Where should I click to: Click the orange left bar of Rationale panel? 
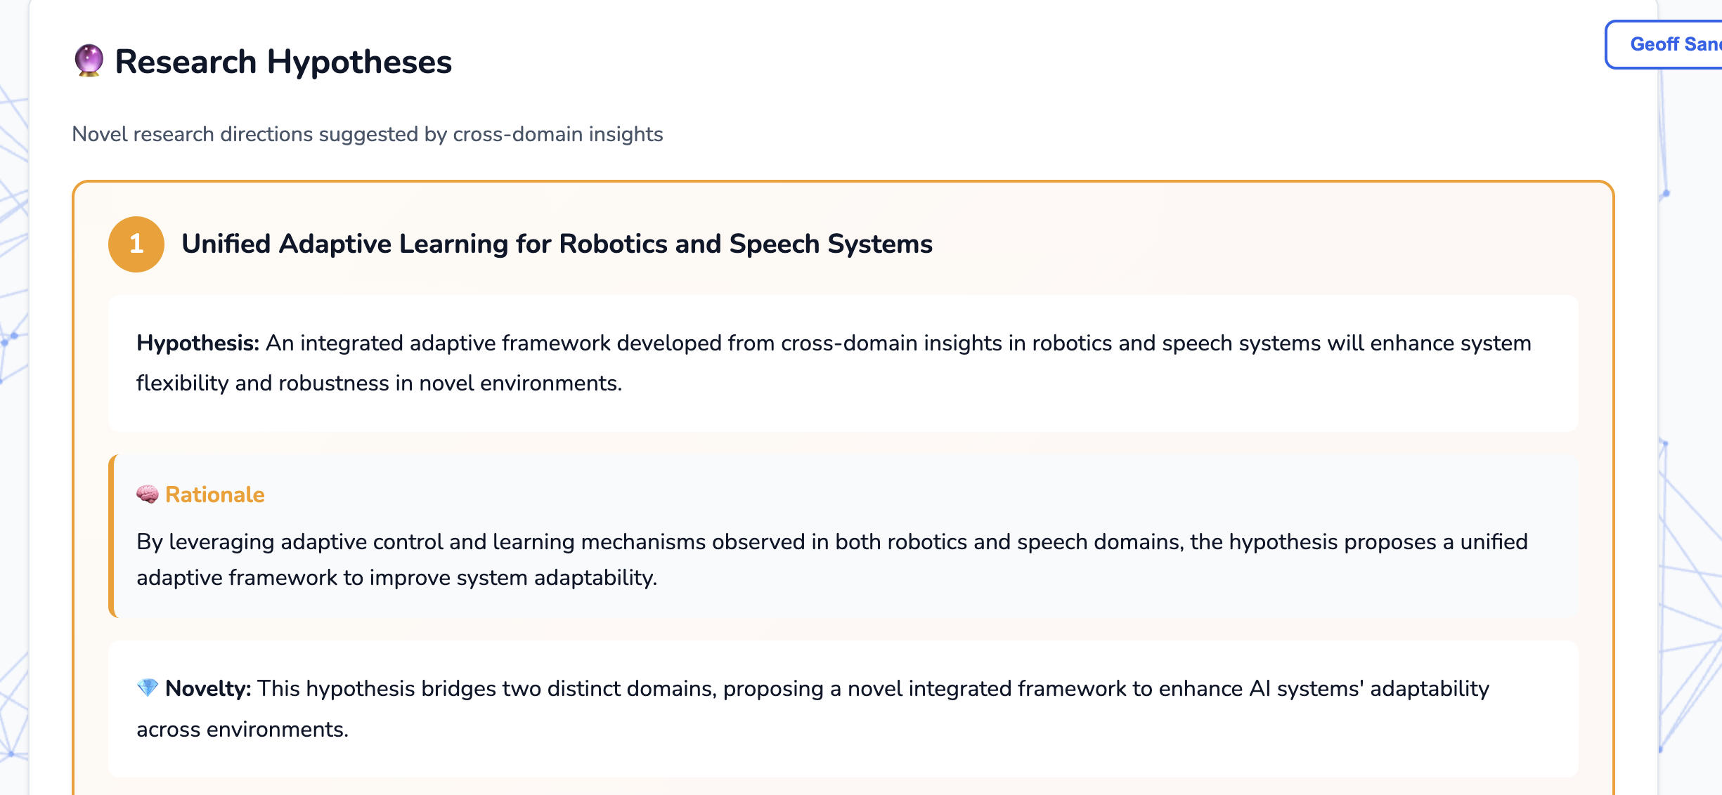point(111,536)
